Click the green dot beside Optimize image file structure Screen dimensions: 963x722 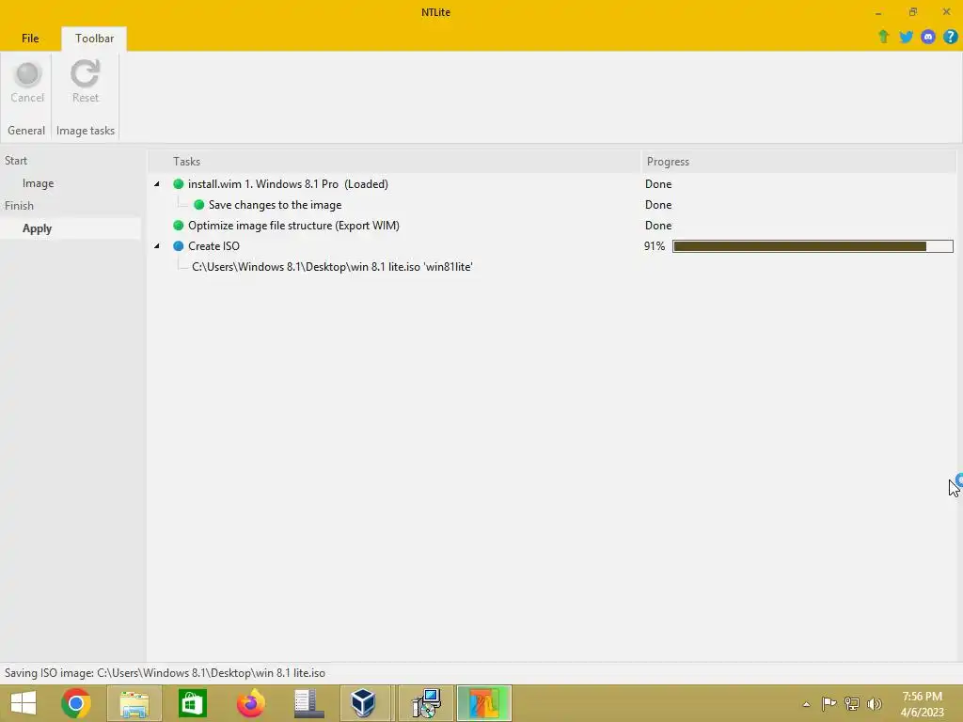click(x=178, y=226)
